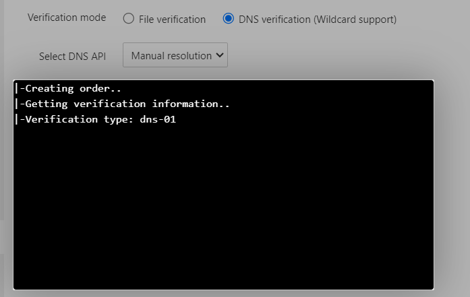This screenshot has width=470, height=297.
Task: Click empty black area of the console
Action: click(x=223, y=216)
